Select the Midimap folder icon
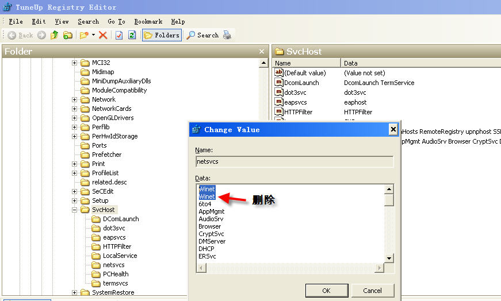Screen dimensions: 501x301 pyautogui.click(x=85, y=72)
